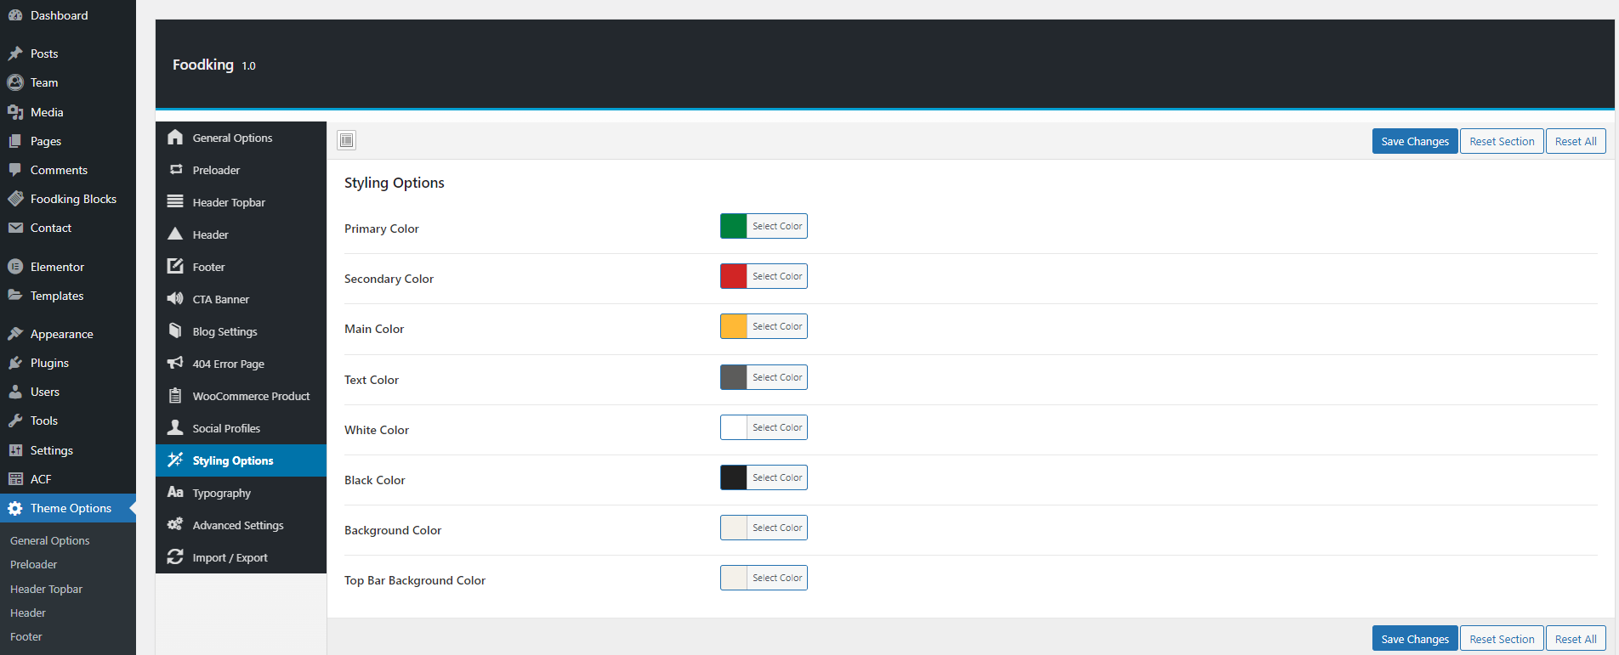
Task: Click the Import / Export refresh icon
Action: pos(175,557)
